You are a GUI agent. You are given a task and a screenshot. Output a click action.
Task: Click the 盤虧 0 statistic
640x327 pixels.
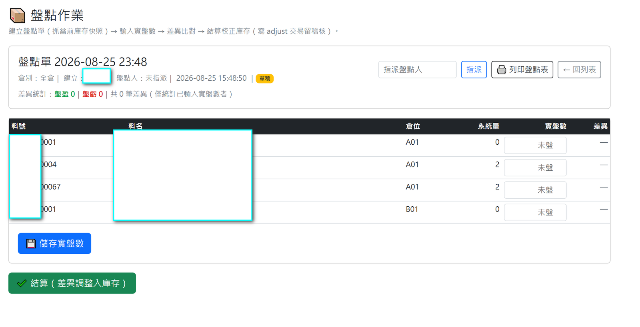[93, 94]
